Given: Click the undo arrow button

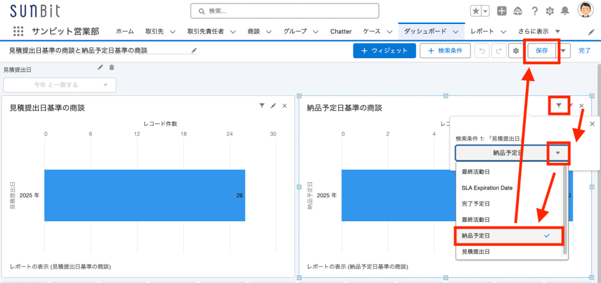Looking at the screenshot, I should tap(482, 51).
